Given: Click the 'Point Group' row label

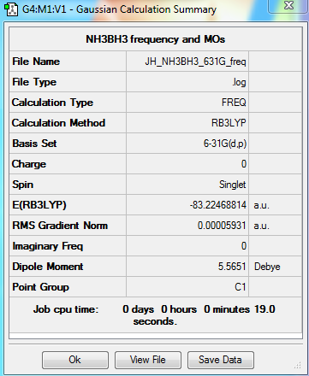Looking at the screenshot, I should (x=40, y=287).
